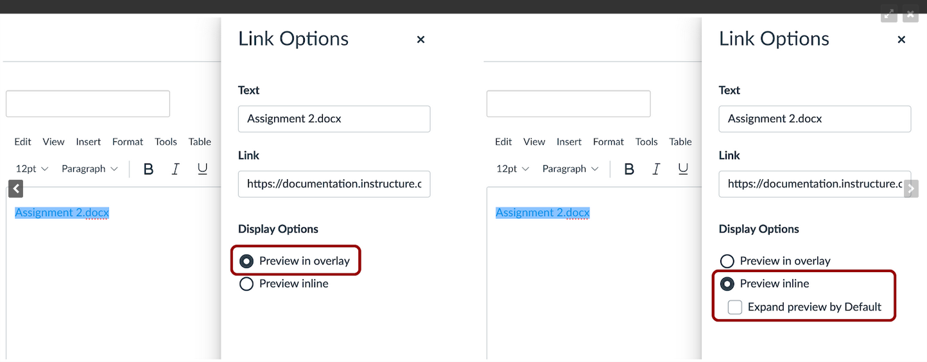Open the Insert menu in the left editor
The height and width of the screenshot is (362, 927).
coord(89,142)
